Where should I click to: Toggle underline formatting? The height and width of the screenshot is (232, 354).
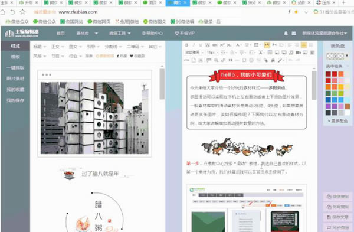pos(201,45)
